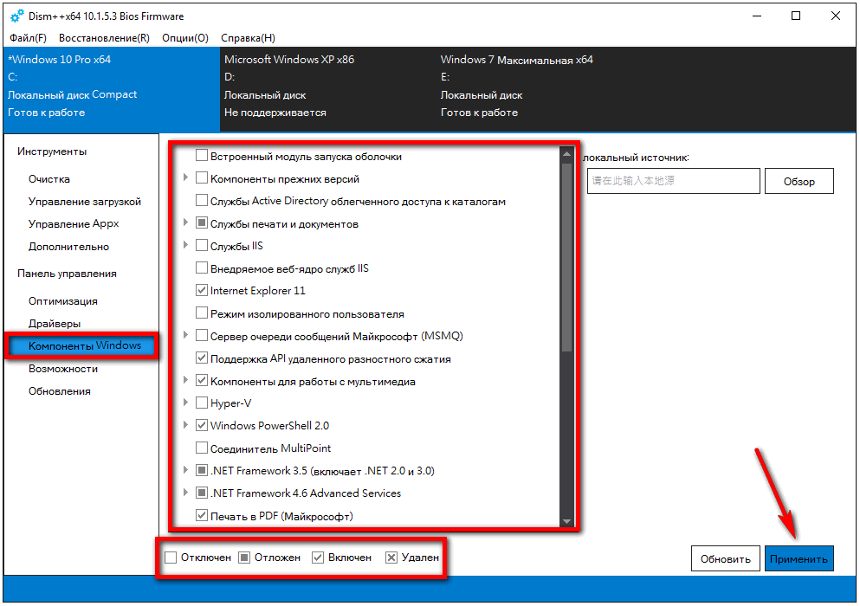Screen dimensions: 860x606
Task: Open the Файл(F) menu
Action: tap(28, 38)
